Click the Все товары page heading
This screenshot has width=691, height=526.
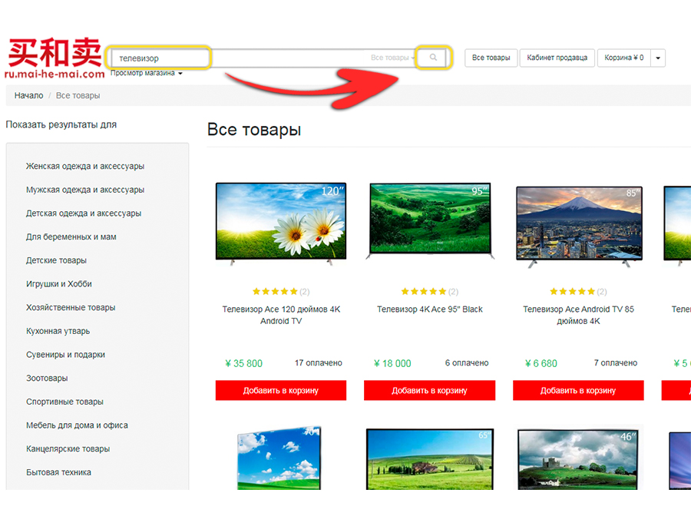pyautogui.click(x=254, y=130)
